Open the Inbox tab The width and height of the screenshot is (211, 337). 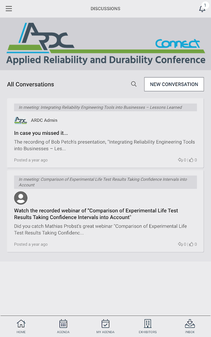pos(190,326)
